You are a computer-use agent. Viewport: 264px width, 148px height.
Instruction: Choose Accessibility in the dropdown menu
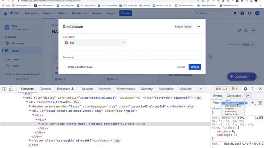coord(233,111)
